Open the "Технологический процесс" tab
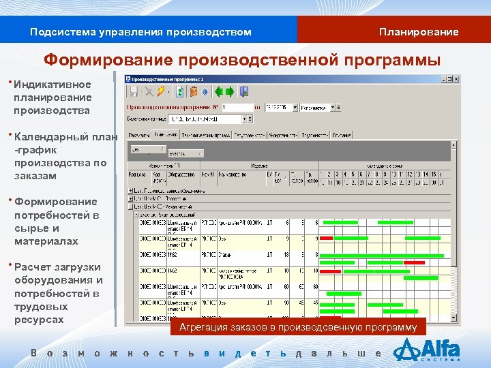This screenshot has width=491, height=368. [x=206, y=135]
